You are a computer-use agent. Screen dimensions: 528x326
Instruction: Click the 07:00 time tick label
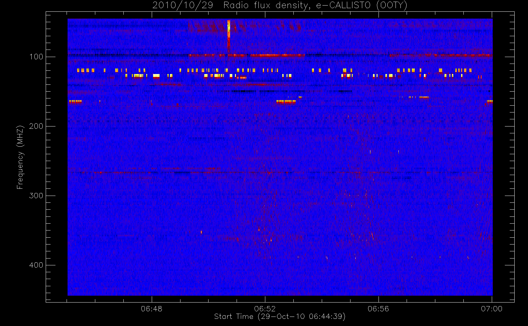tap(492, 309)
